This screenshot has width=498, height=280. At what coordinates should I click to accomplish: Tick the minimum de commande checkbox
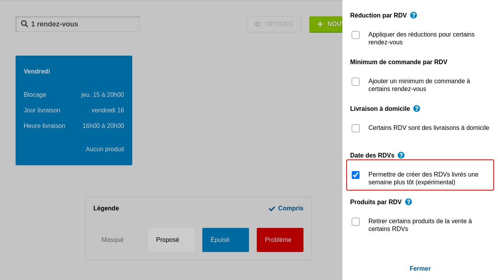click(x=356, y=82)
